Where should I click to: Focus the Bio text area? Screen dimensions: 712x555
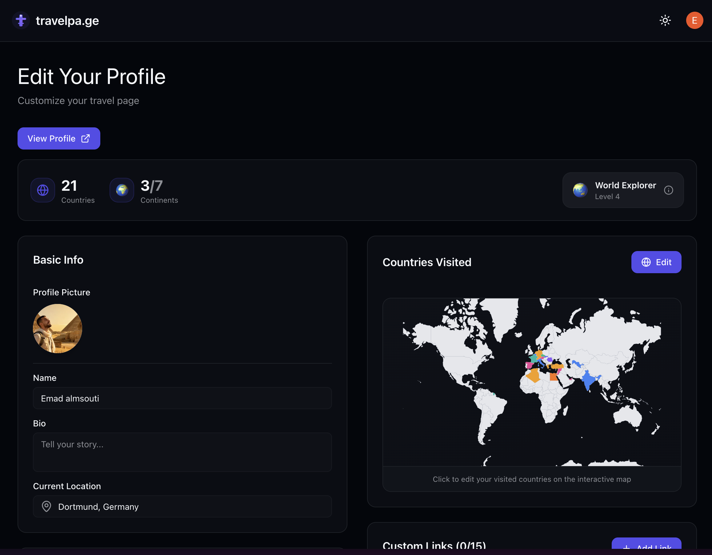coord(182,452)
